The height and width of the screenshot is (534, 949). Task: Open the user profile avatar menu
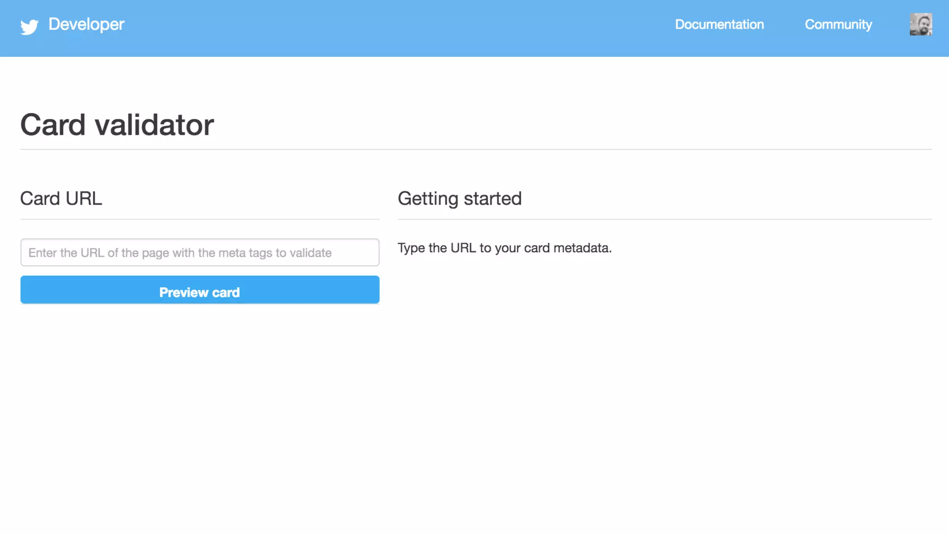921,25
